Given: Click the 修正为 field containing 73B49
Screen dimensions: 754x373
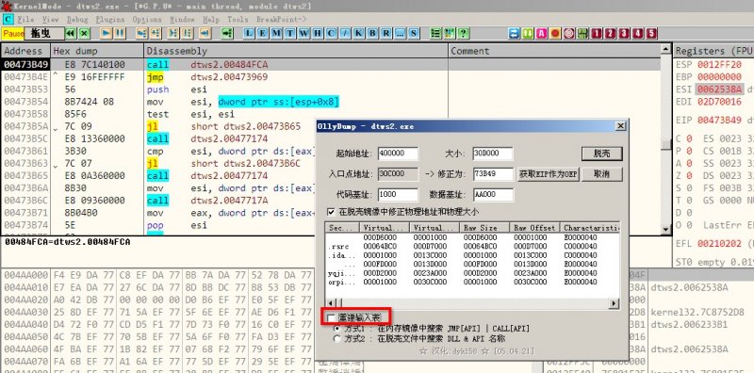Looking at the screenshot, I should point(493,174).
